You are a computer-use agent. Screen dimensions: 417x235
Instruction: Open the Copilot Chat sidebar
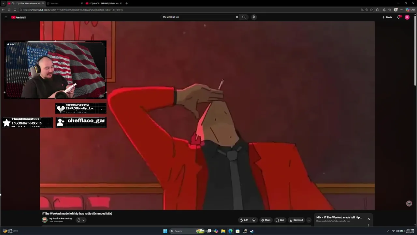click(410, 10)
